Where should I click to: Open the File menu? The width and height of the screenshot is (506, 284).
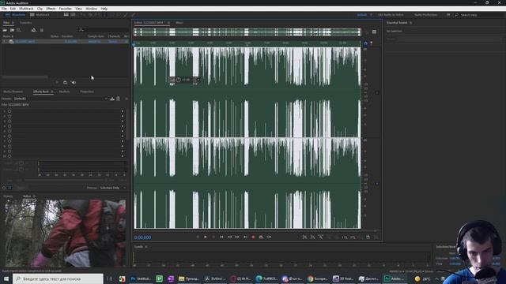(x=4, y=9)
